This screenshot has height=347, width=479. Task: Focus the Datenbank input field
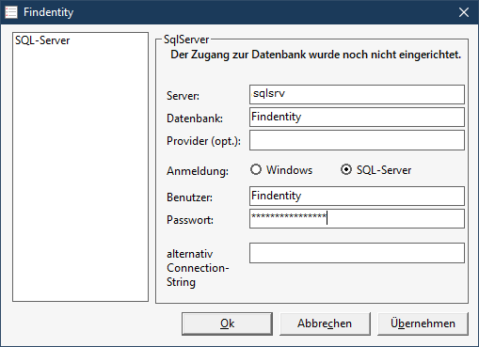pyautogui.click(x=357, y=118)
